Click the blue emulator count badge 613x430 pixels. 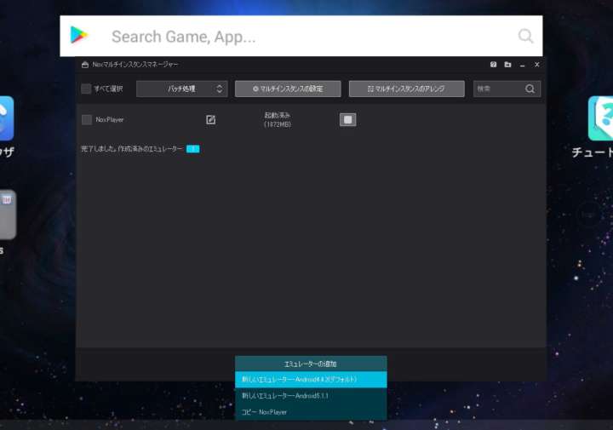(192, 149)
